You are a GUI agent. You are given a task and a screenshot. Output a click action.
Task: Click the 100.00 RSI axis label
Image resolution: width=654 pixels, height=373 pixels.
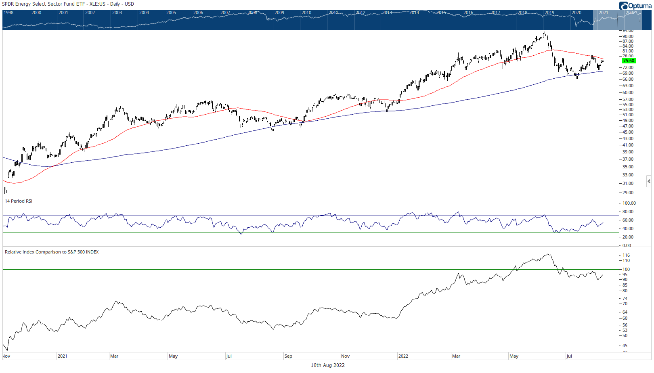(x=629, y=203)
